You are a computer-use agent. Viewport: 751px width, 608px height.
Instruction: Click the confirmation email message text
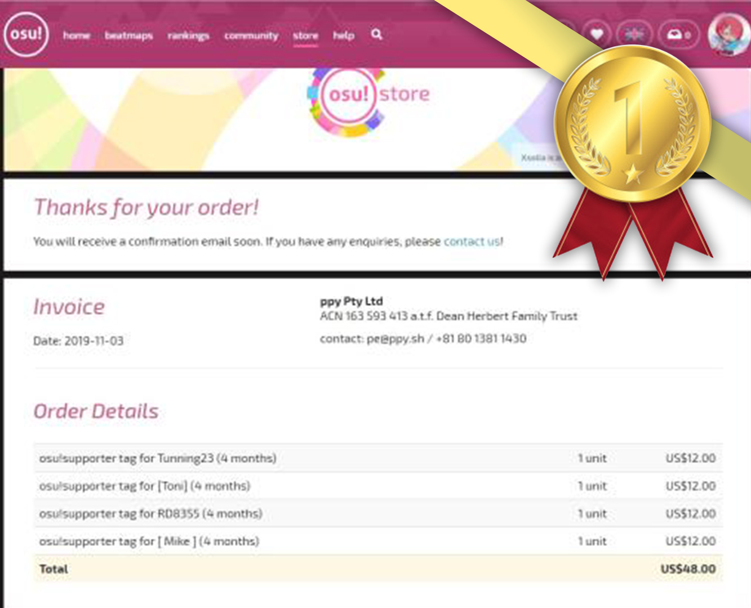point(268,242)
